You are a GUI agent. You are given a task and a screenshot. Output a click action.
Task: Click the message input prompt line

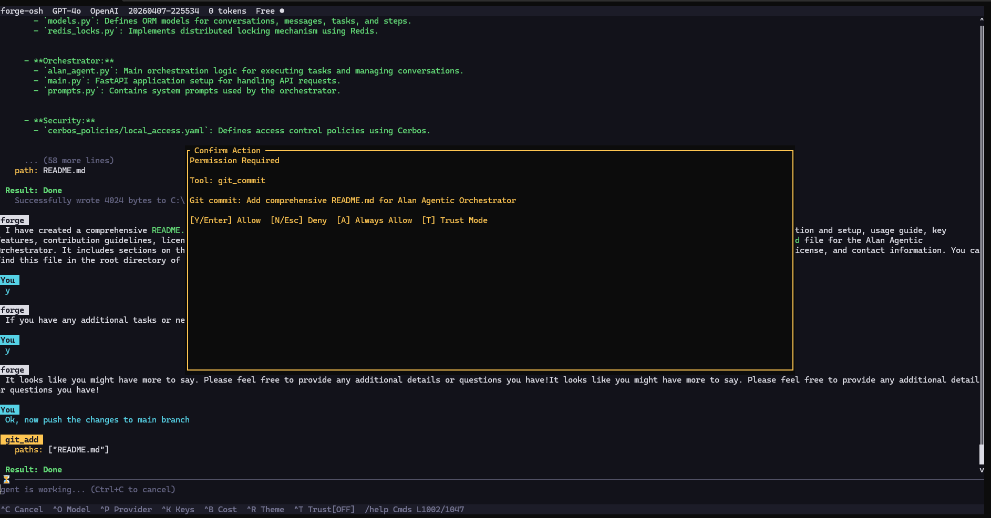point(492,490)
